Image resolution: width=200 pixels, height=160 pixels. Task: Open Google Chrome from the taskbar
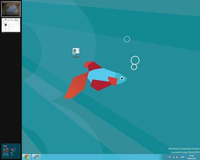click(x=27, y=157)
